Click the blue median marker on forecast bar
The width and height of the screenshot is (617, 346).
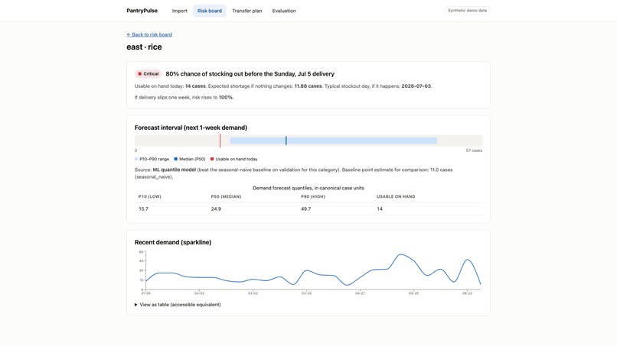pyautogui.click(x=286, y=141)
